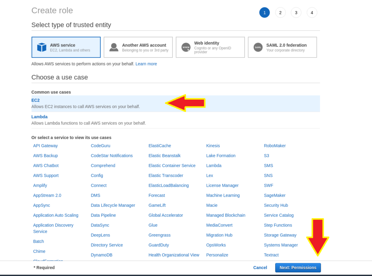The image size is (372, 276).
Task: Click the AWS service cube icon
Action: pos(42,47)
